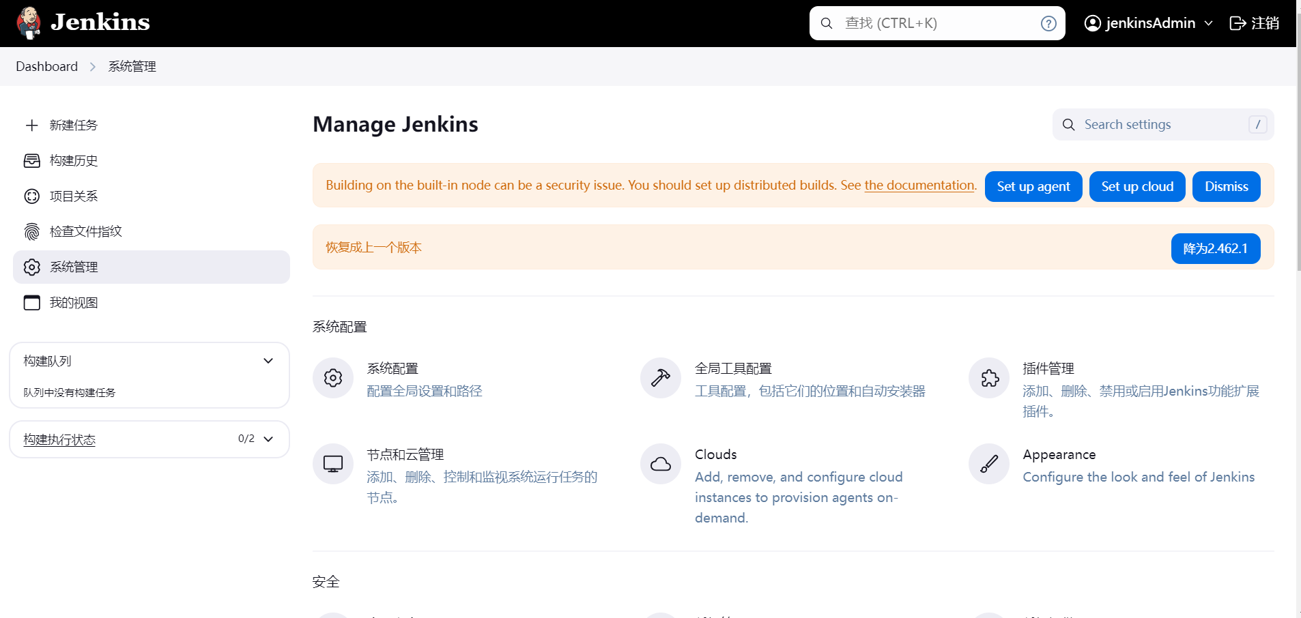Click the Search settings magnifier icon

pos(1069,125)
